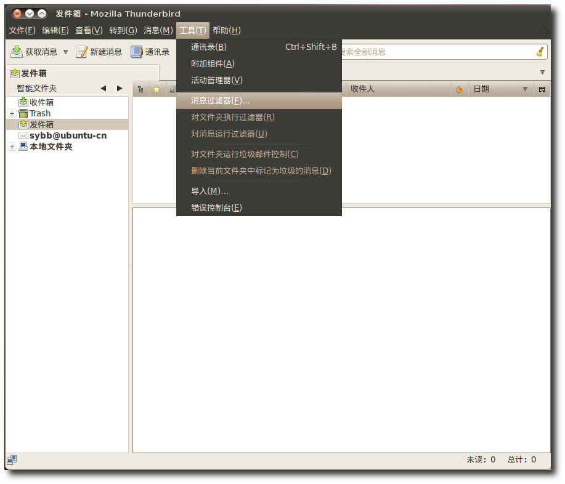565x484 pixels.
Task: Click the star column header
Action: (x=156, y=89)
